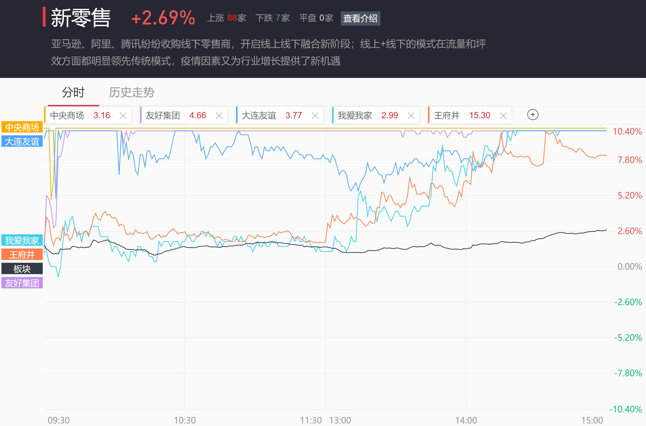Viewport: 646px width, 426px height.
Task: Close the 我爱我家 comparison chip
Action: click(411, 116)
